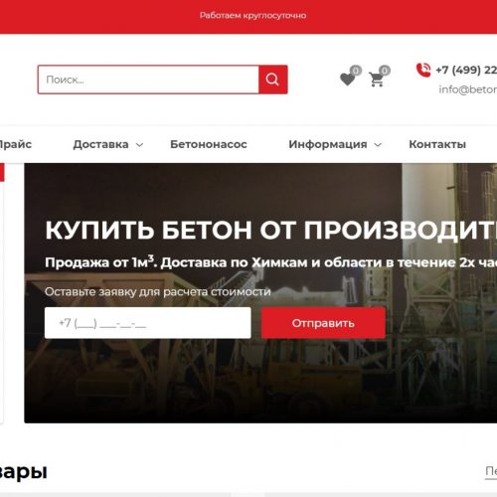This screenshot has width=497, height=497.
Task: Focus the phone number input field
Action: pos(148,323)
